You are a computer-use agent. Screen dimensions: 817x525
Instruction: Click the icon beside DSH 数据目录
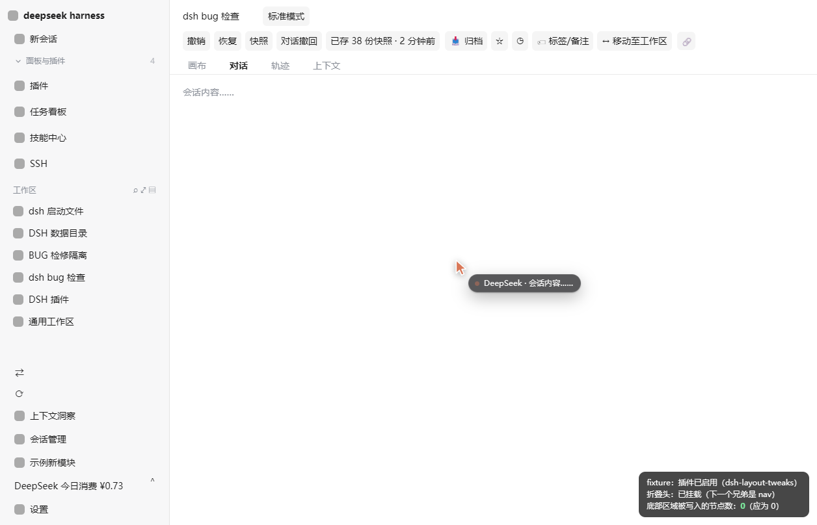click(18, 233)
